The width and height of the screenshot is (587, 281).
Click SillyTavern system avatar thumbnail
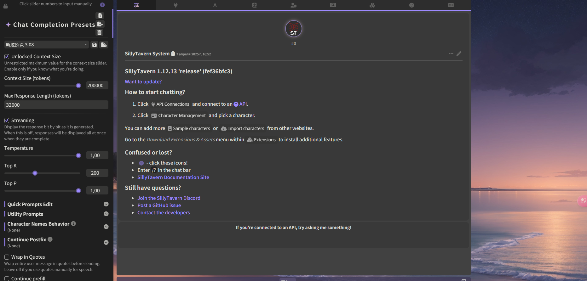293,29
